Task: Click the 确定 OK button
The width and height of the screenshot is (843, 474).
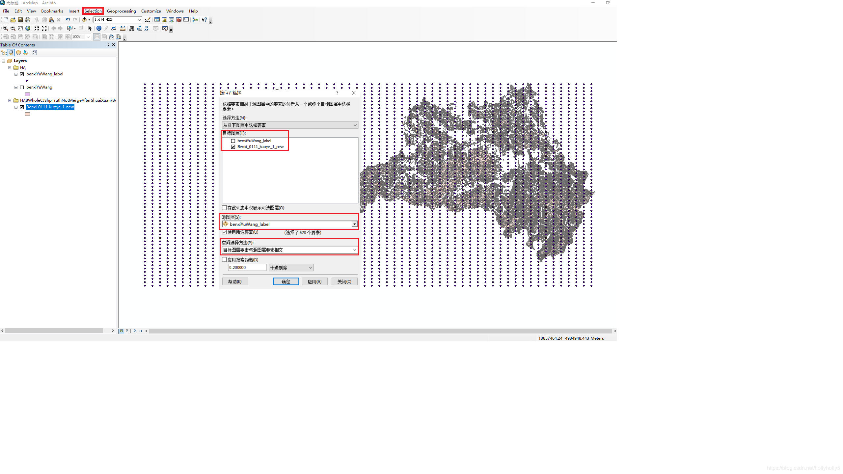Action: (x=286, y=281)
